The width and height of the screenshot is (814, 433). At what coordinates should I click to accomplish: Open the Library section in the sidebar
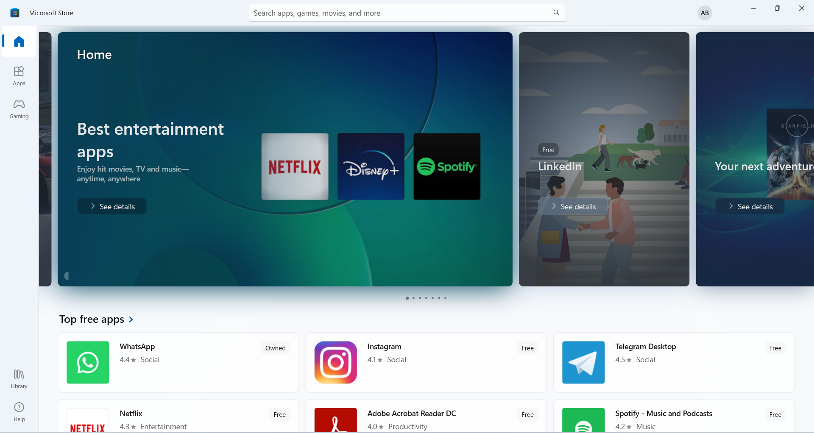18,377
